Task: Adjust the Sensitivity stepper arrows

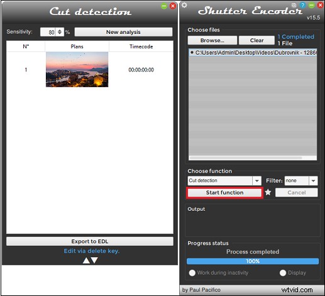Action: [x=60, y=32]
